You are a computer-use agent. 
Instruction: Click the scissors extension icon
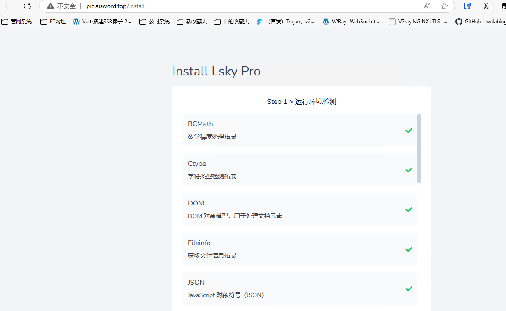486,6
